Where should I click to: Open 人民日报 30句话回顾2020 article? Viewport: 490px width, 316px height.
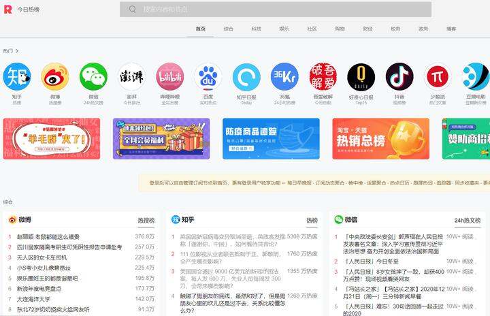point(393,309)
